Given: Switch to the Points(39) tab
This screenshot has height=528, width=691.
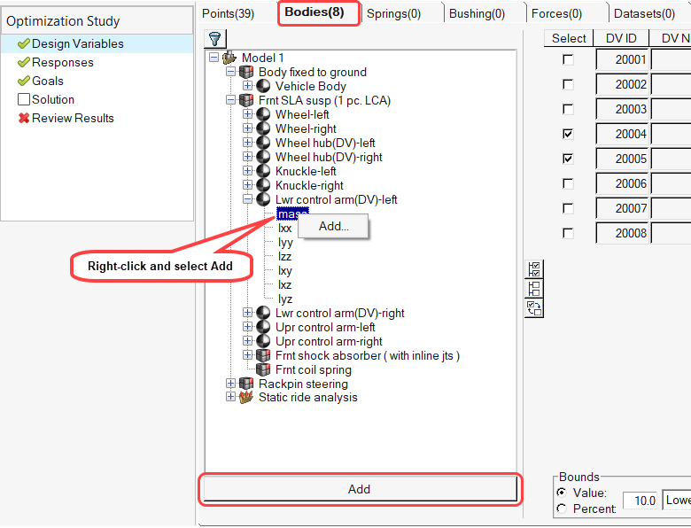Looking at the screenshot, I should [x=228, y=12].
